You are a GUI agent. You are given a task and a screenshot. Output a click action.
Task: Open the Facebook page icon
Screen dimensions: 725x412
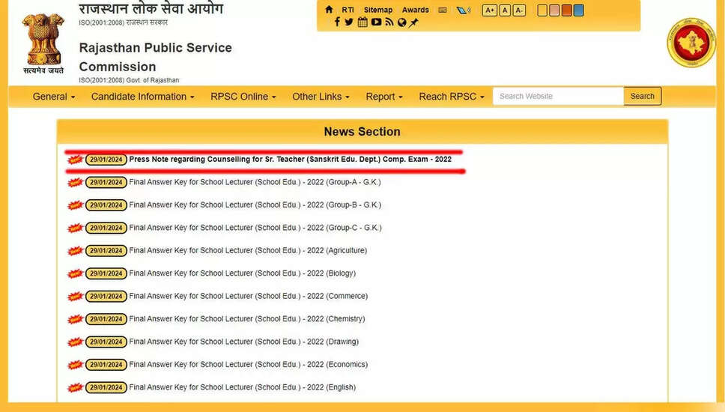point(337,22)
